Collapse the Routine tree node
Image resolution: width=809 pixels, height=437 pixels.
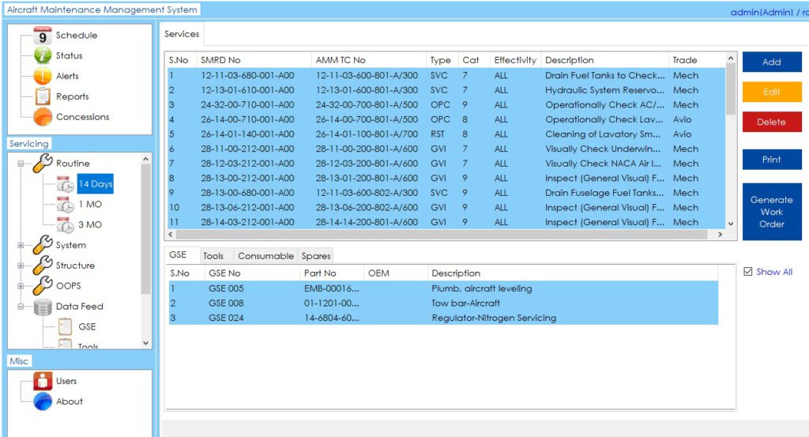click(x=21, y=164)
